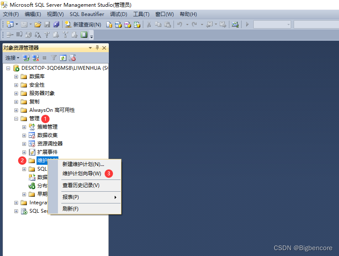Click the Change Case aA icon
This screenshot has width=339, height=256.
[x=38, y=34]
